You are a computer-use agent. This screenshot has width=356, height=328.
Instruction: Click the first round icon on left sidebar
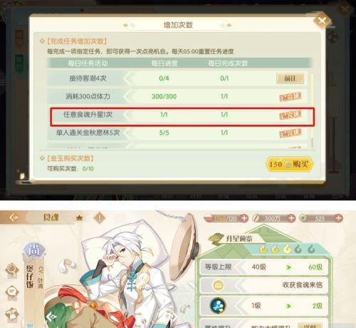(x=11, y=270)
